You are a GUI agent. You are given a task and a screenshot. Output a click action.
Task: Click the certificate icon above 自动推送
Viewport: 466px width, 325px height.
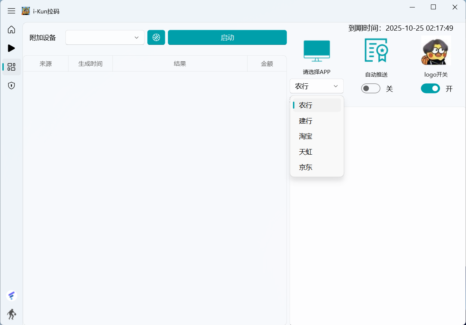click(x=376, y=50)
